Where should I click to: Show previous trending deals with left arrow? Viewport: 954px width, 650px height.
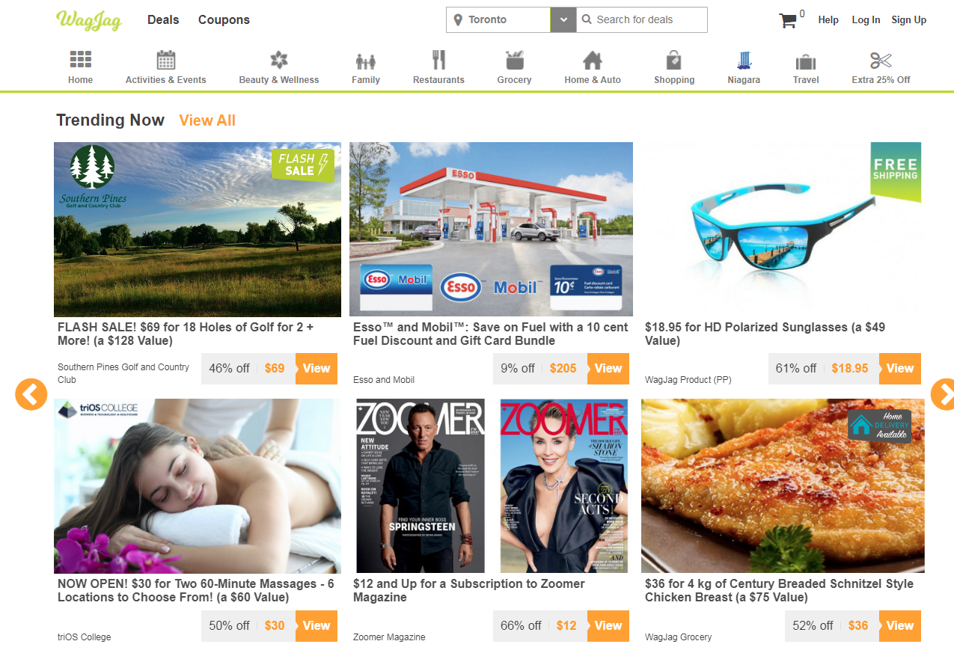[x=31, y=394]
